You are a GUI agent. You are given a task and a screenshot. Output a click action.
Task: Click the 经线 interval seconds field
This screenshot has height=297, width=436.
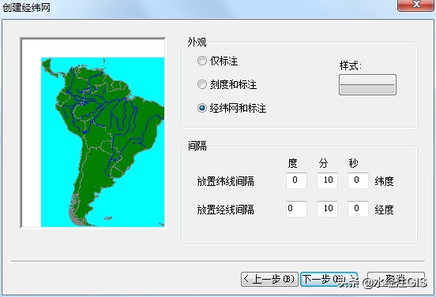pos(358,209)
